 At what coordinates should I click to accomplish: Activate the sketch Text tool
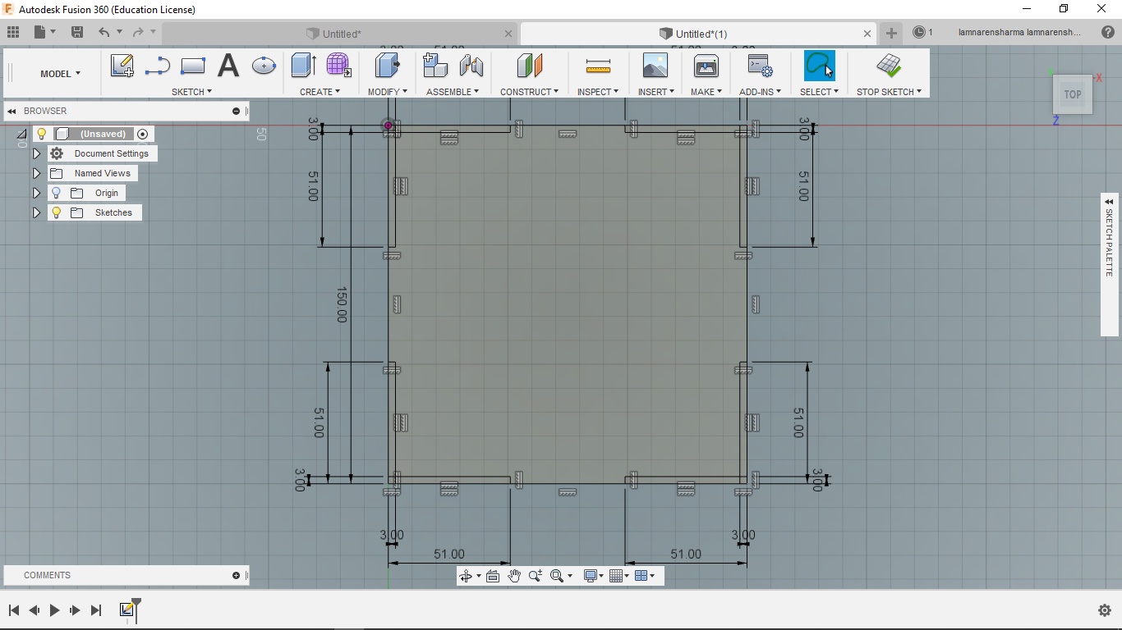pos(228,66)
